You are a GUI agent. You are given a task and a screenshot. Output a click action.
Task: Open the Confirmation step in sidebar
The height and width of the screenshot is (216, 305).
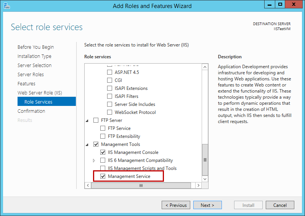click(x=31, y=111)
